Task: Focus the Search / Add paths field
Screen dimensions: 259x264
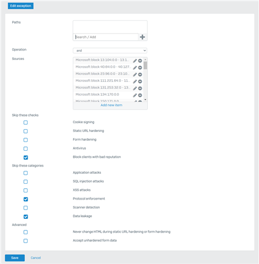Action: pyautogui.click(x=106, y=37)
